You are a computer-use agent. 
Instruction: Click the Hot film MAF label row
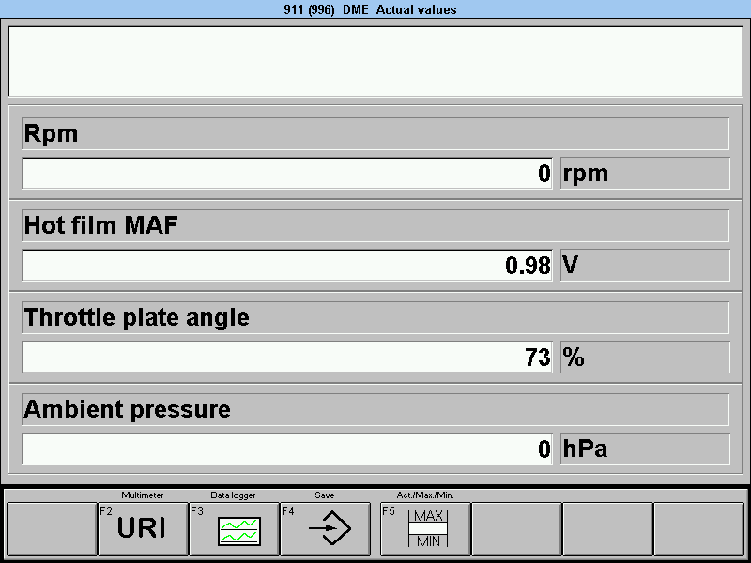(375, 225)
